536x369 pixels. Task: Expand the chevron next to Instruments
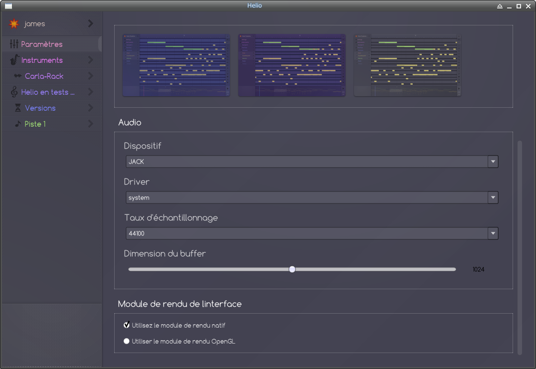coord(91,60)
